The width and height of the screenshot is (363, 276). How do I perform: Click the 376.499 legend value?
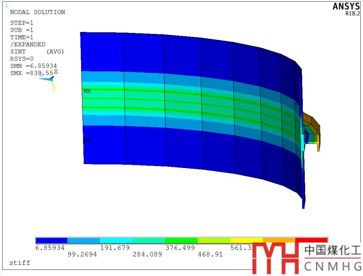click(181, 247)
